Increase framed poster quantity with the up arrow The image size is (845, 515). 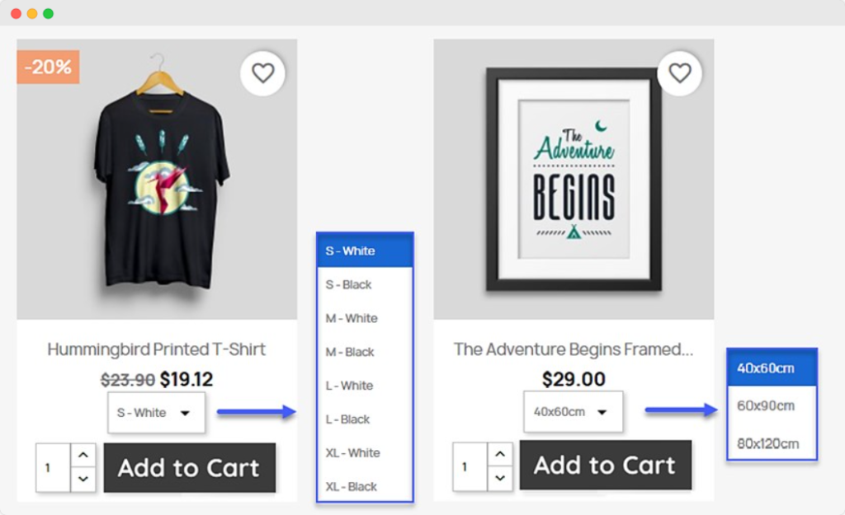(499, 455)
